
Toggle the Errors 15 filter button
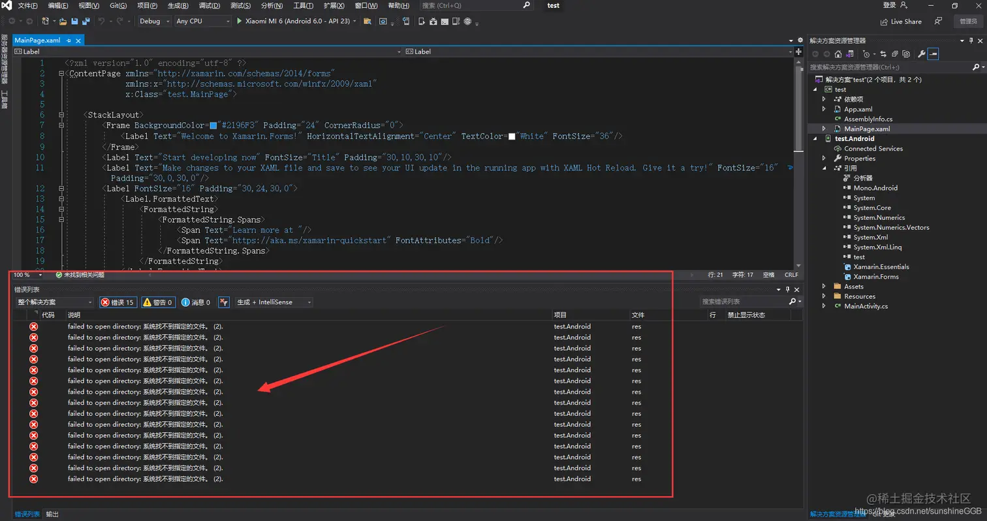[117, 302]
